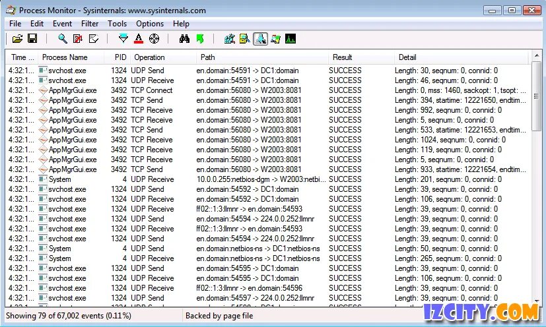Viewport: 546px width, 327px height.
Task: Open the Highlight red A icon
Action: [x=139, y=39]
